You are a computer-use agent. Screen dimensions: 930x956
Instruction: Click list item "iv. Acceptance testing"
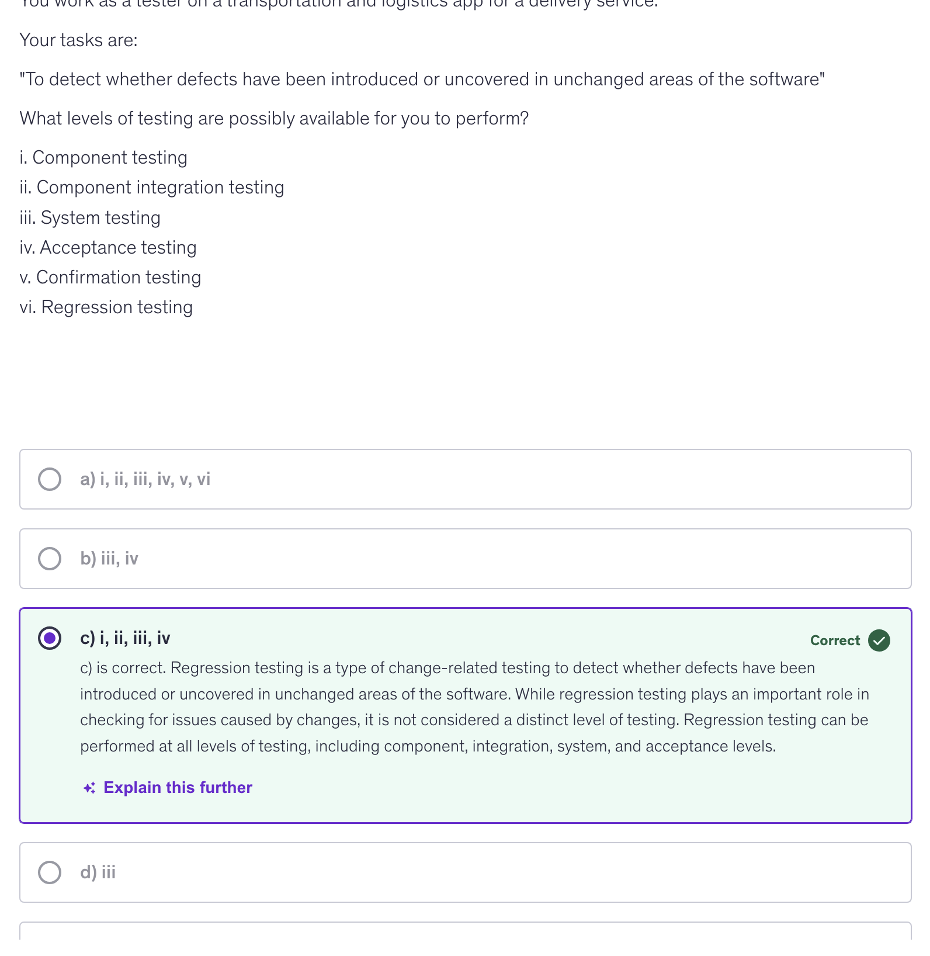(108, 248)
